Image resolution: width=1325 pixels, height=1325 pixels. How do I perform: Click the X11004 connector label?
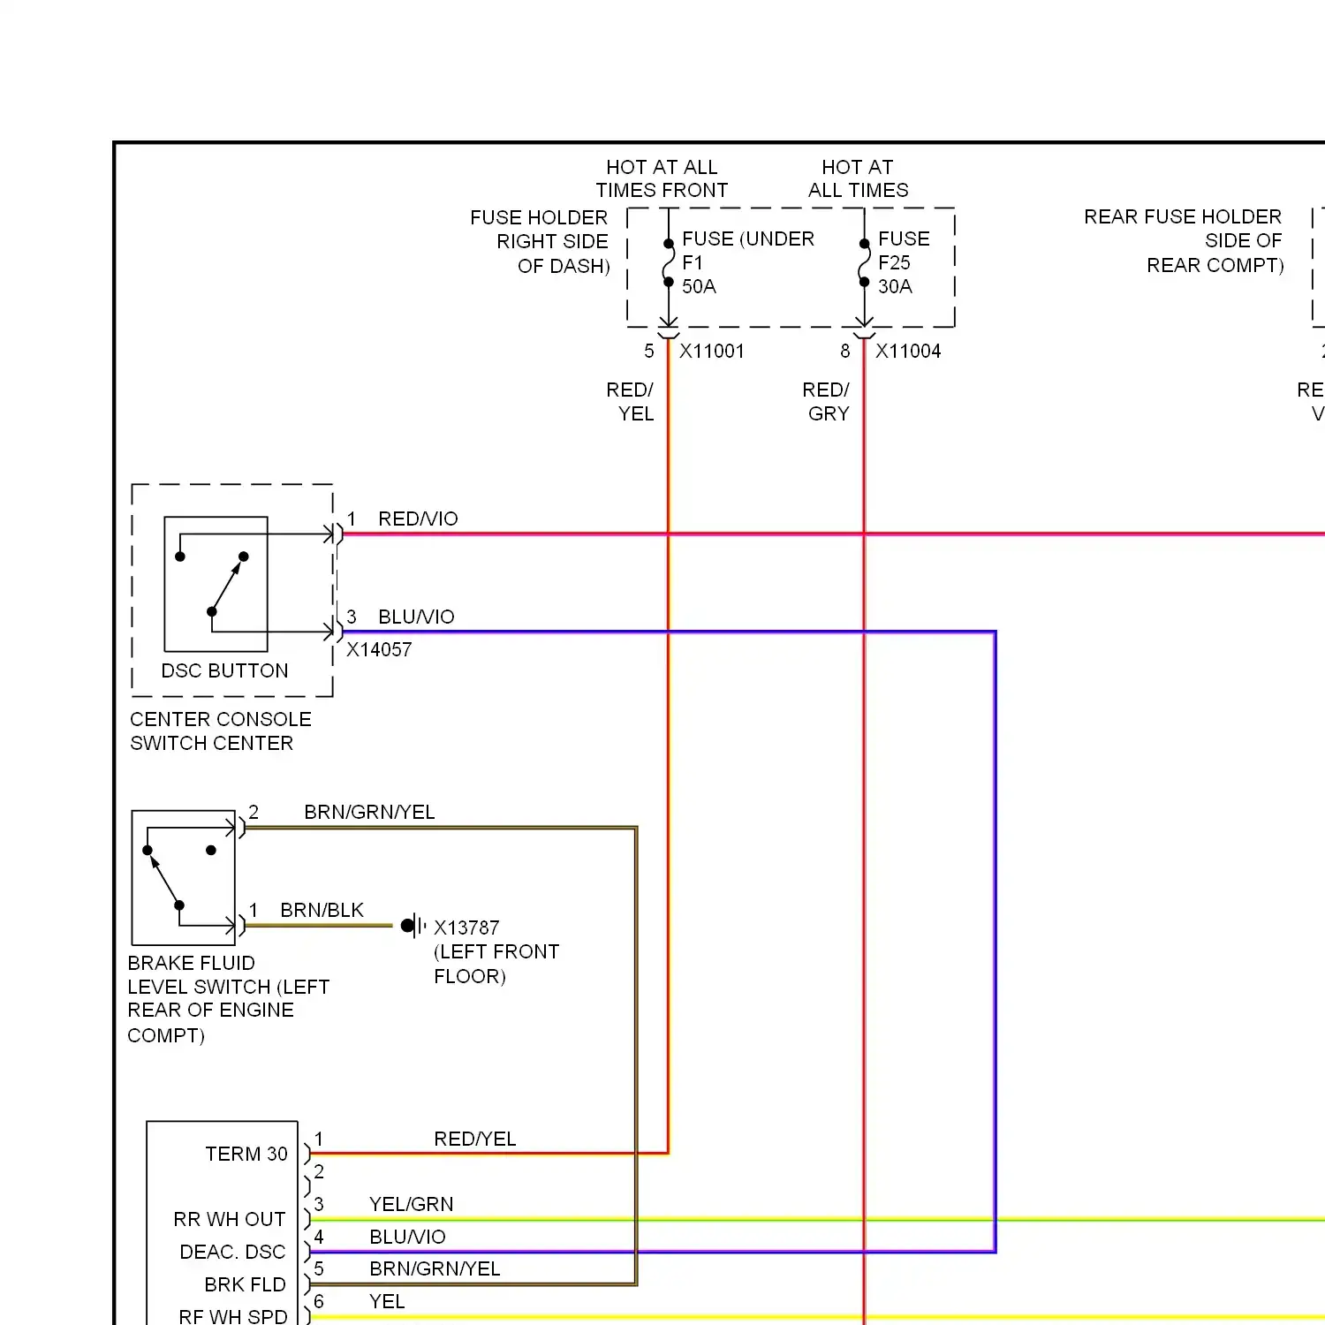pos(908,351)
